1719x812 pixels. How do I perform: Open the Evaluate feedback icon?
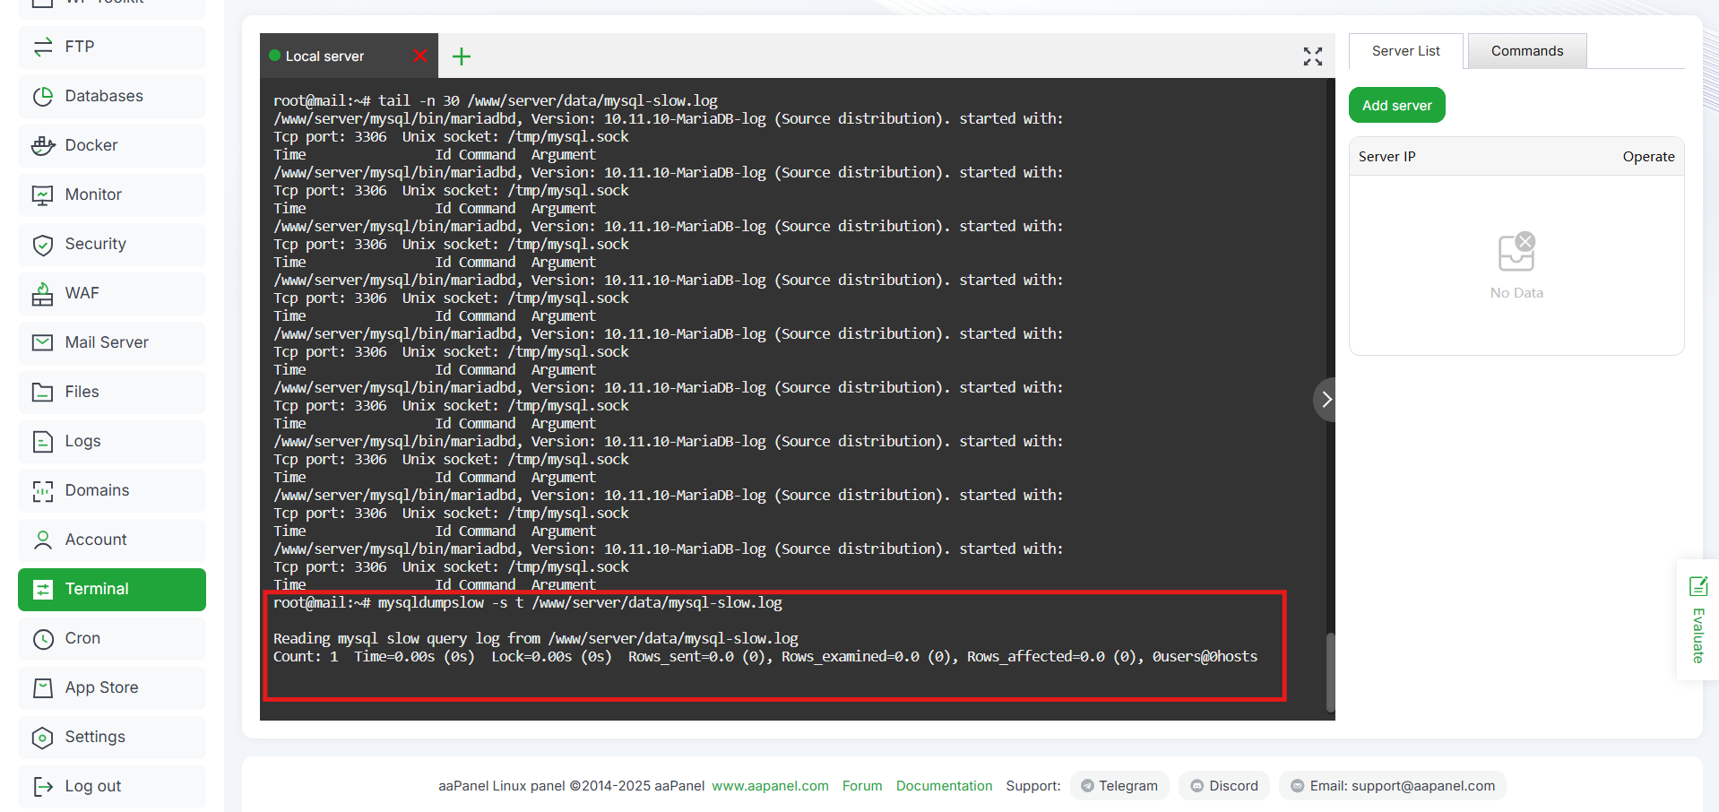[1697, 586]
